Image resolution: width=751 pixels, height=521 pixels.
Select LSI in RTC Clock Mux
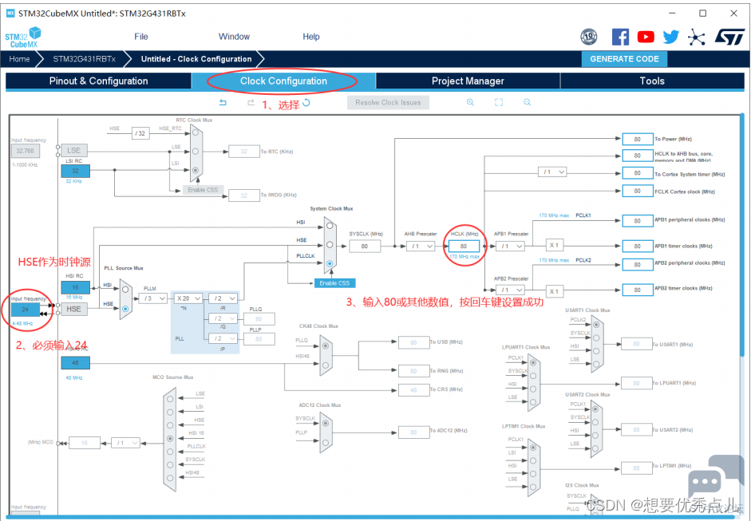coord(196,170)
